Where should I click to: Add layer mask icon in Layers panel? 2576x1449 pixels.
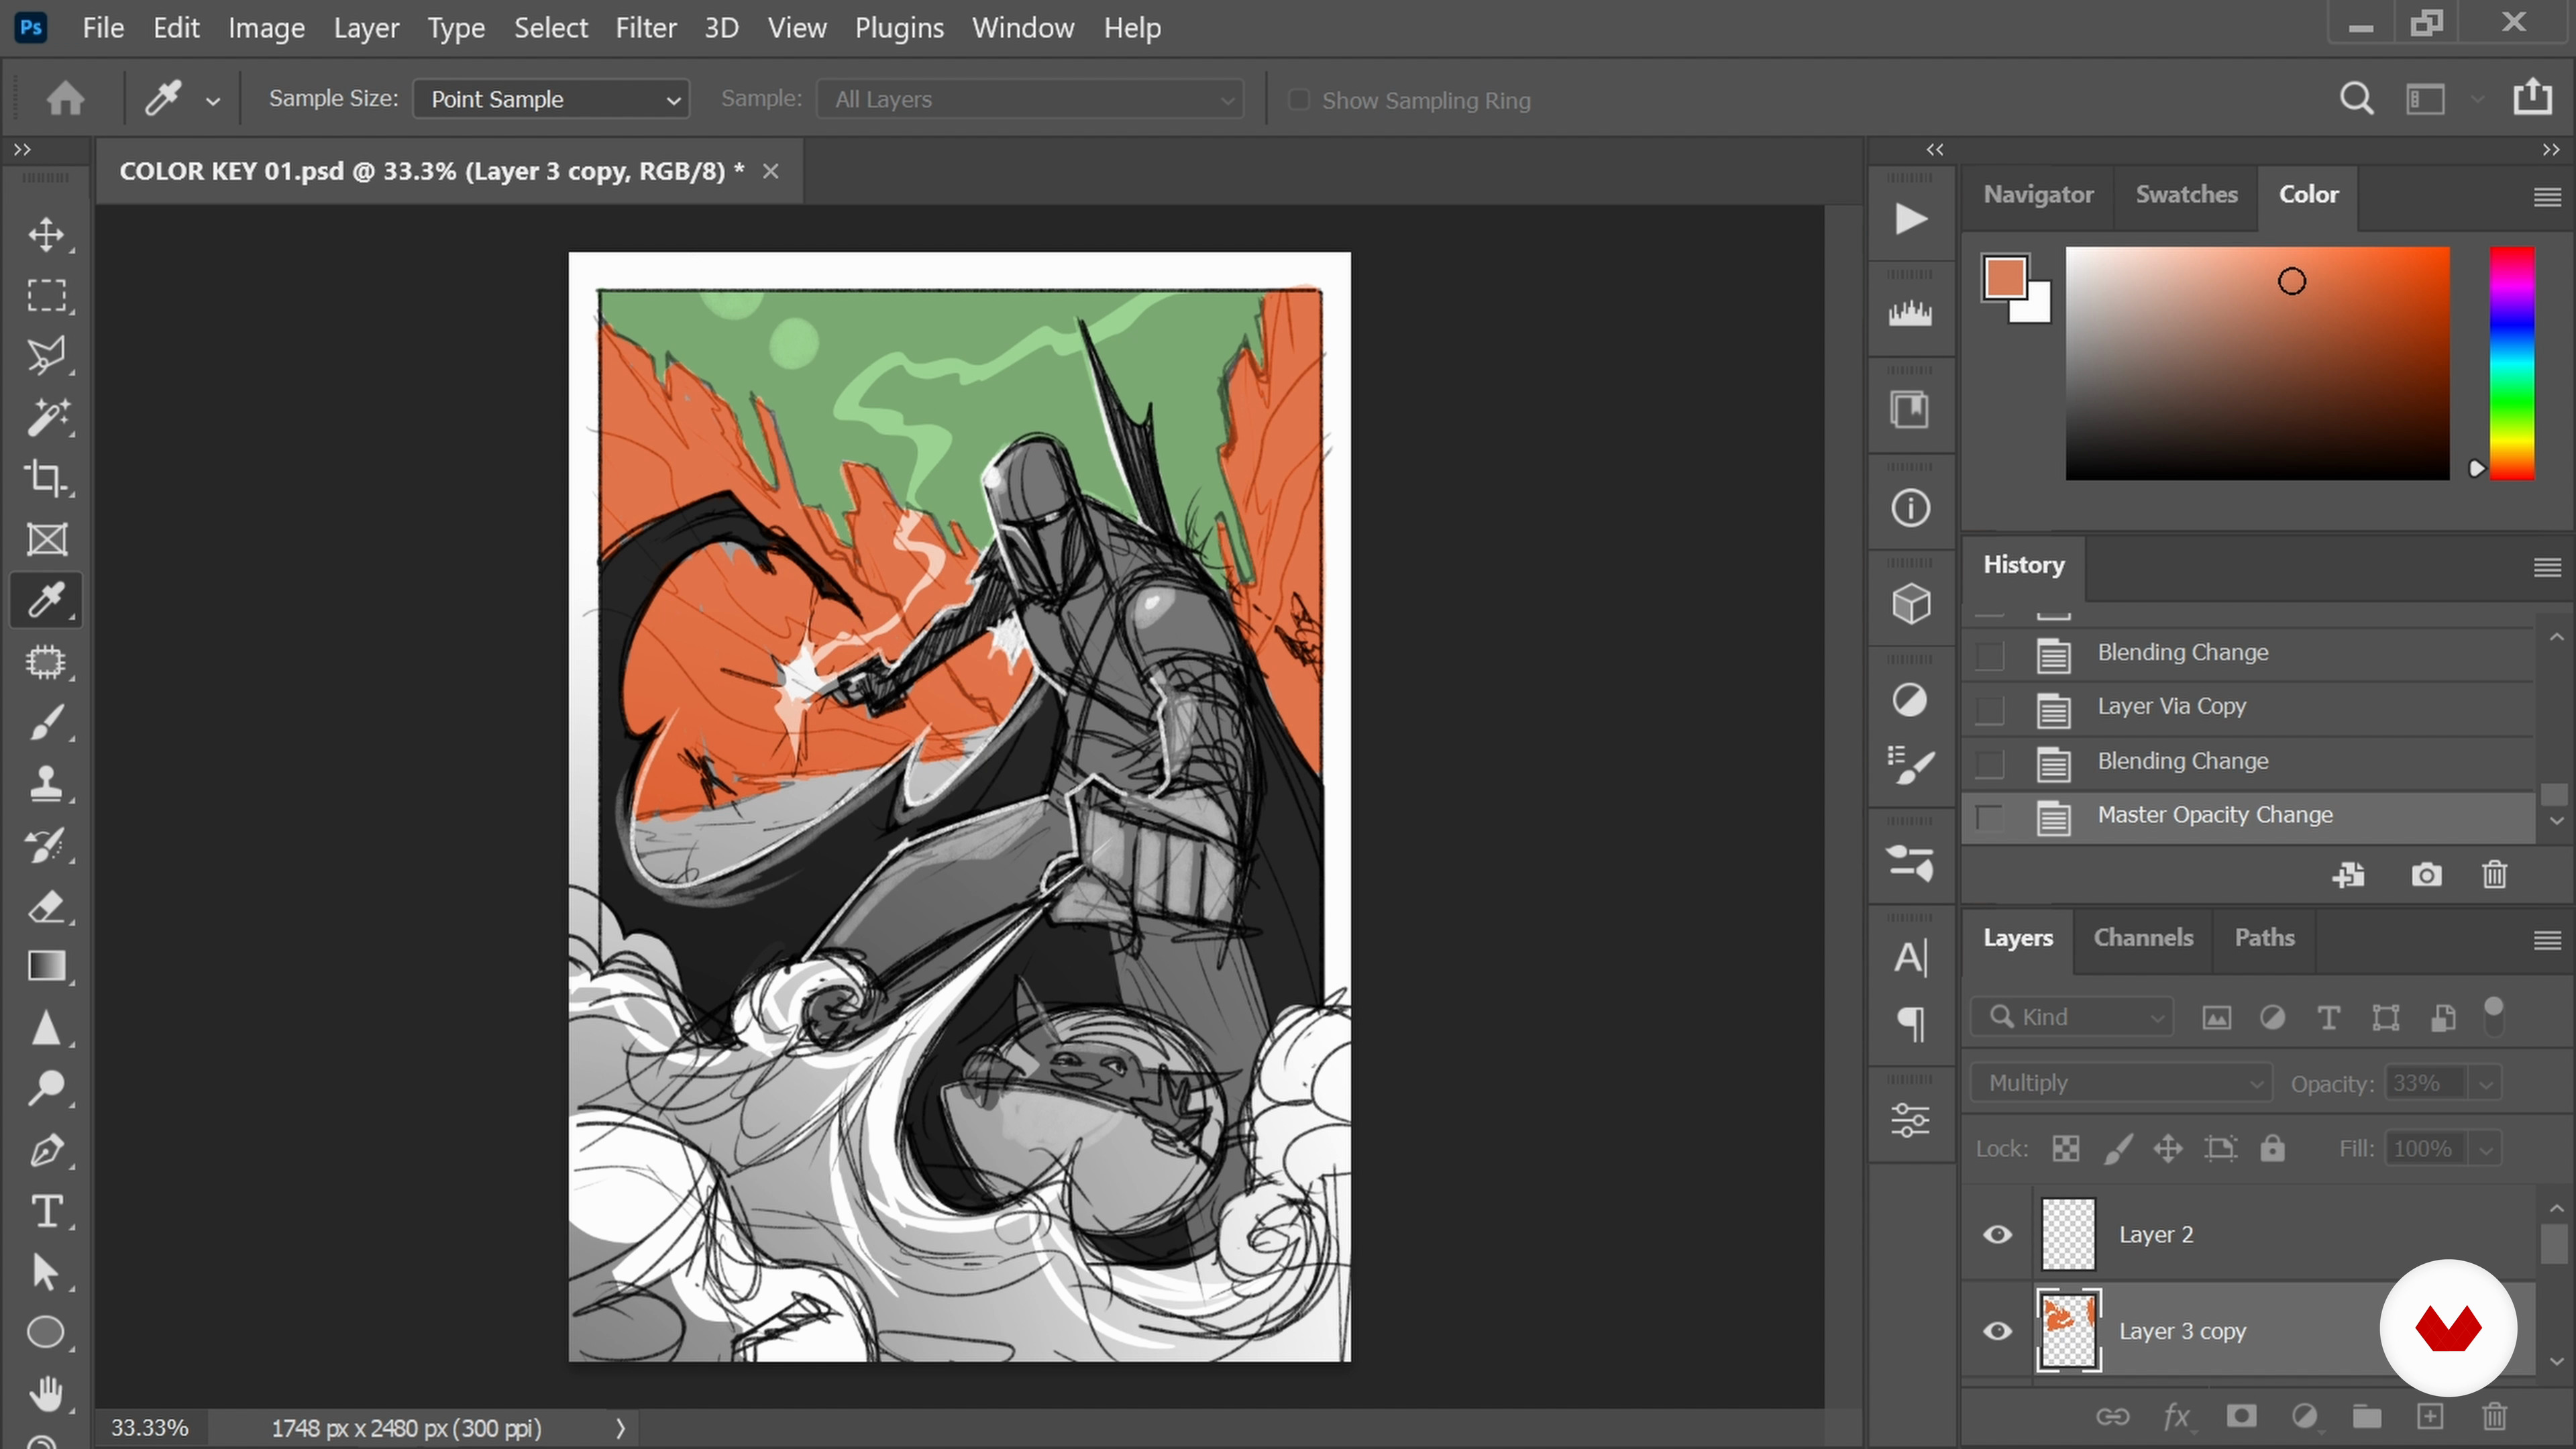(x=2241, y=1416)
